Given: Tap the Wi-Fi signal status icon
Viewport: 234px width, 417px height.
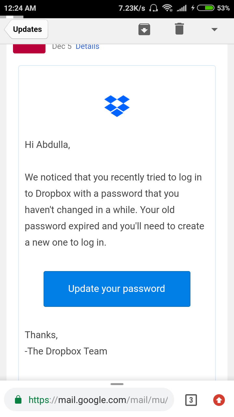Looking at the screenshot, I should (x=167, y=8).
